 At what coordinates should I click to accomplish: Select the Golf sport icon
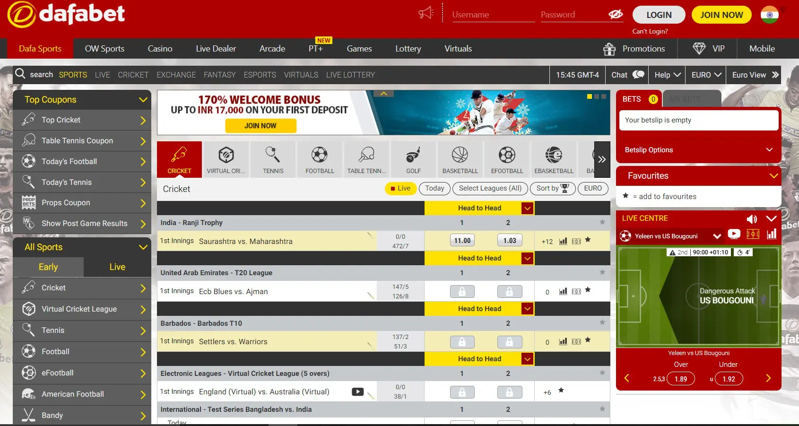click(x=413, y=159)
